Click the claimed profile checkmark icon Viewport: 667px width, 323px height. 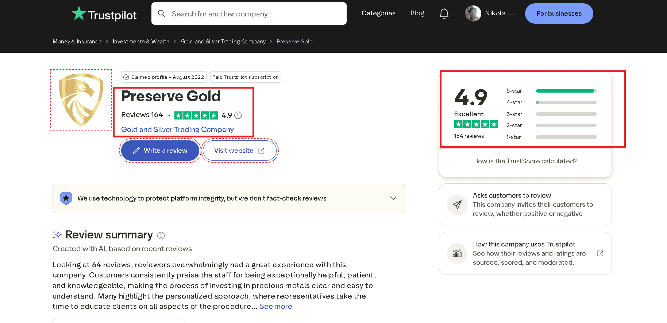point(126,77)
